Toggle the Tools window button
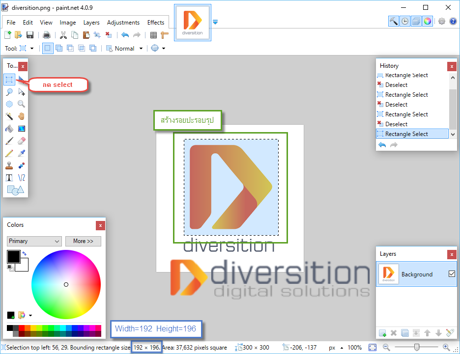460x354 pixels. (393, 21)
